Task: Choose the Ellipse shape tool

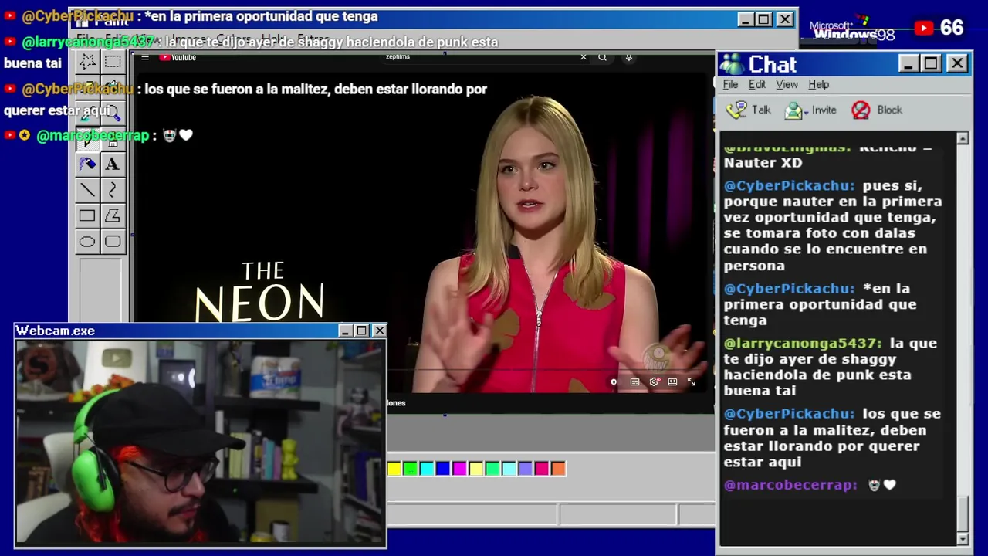Action: pyautogui.click(x=87, y=242)
